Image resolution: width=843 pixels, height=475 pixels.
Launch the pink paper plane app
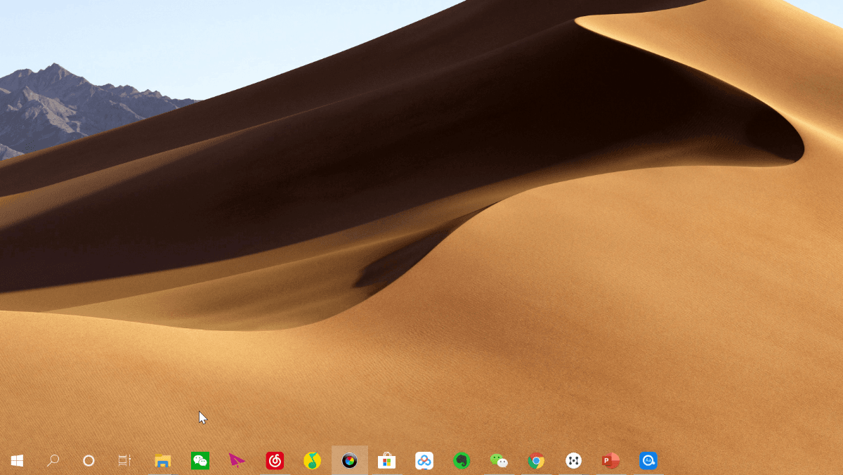click(x=237, y=461)
